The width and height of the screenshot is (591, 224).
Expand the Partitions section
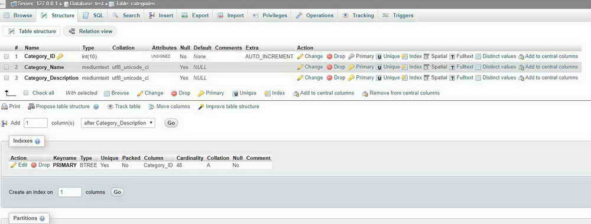(x=25, y=218)
